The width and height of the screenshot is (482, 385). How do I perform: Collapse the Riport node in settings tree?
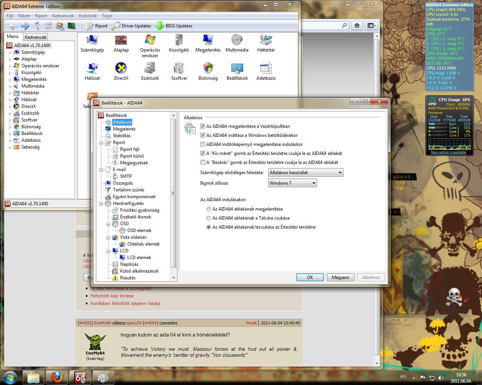[x=101, y=143]
